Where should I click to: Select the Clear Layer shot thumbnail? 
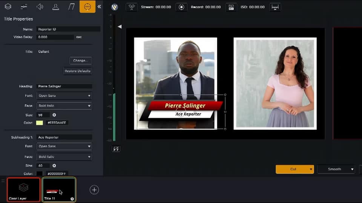pyautogui.click(x=23, y=189)
